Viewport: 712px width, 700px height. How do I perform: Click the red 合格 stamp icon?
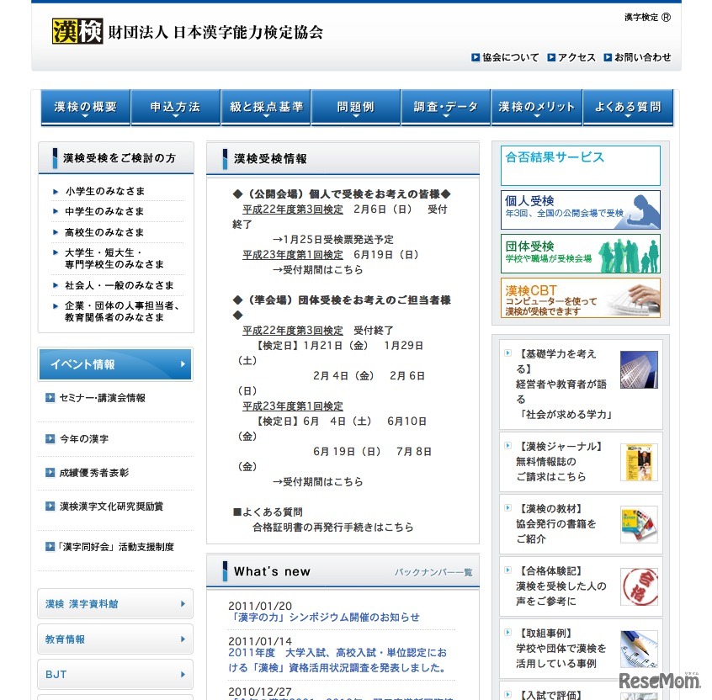(x=640, y=586)
